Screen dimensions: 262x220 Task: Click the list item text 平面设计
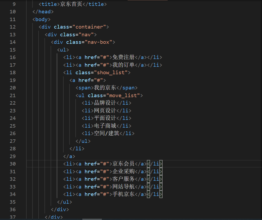point(105,118)
